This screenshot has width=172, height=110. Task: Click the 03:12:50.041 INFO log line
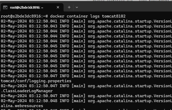point(87,21)
